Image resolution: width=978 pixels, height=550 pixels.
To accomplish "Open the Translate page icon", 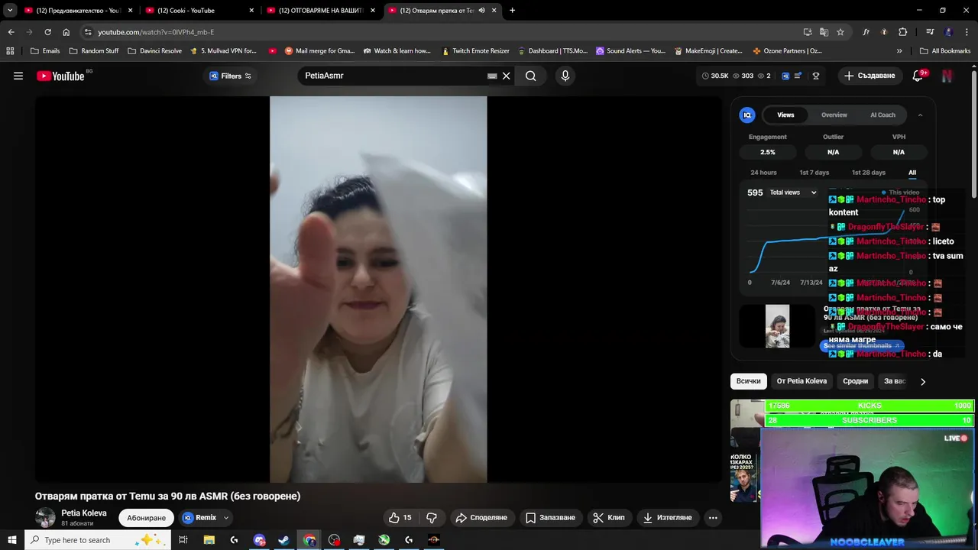I will point(824,32).
